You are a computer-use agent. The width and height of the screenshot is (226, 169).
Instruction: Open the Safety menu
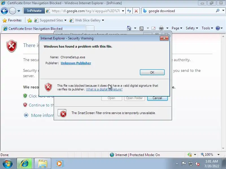pos(192,28)
